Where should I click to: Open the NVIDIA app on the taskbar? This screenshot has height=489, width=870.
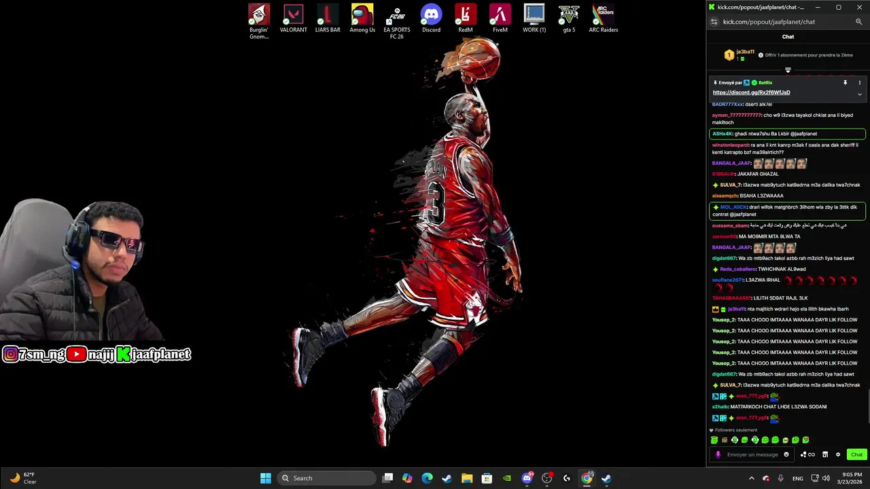pos(506,478)
